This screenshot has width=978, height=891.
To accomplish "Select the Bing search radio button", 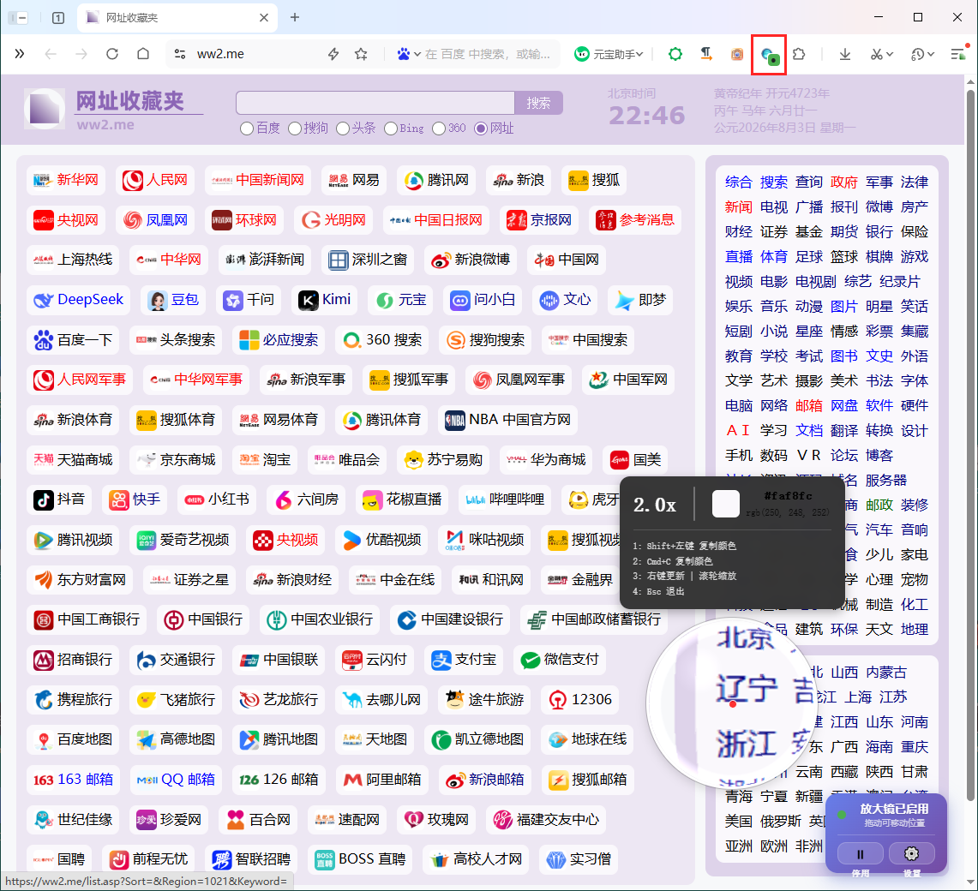I will (391, 129).
